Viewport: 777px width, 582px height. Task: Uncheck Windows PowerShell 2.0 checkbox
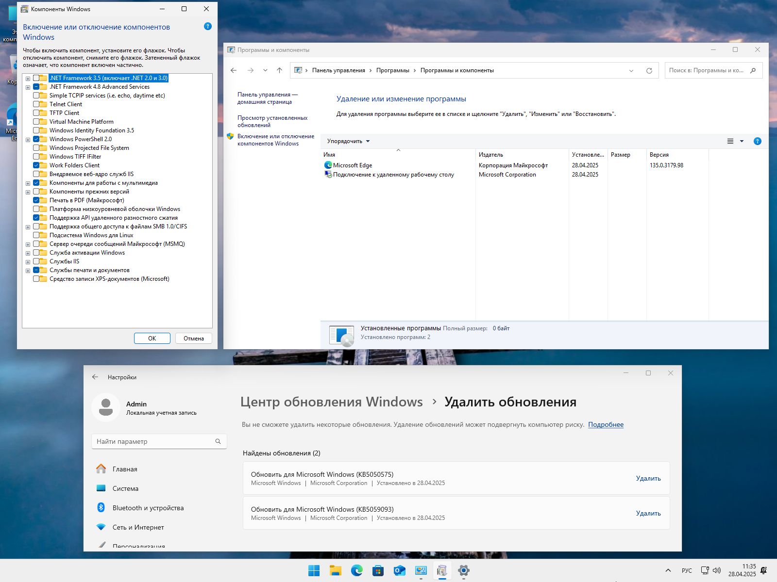pos(36,139)
